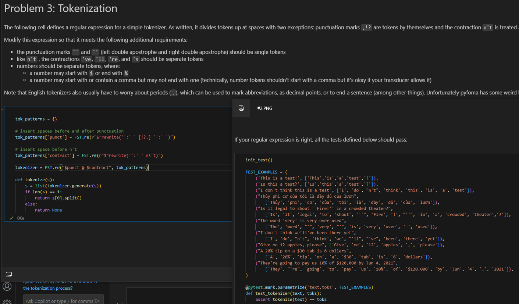The height and width of the screenshot is (304, 519).
Task: Click the inline code badge ,!? in the description
Action: click(366, 27)
